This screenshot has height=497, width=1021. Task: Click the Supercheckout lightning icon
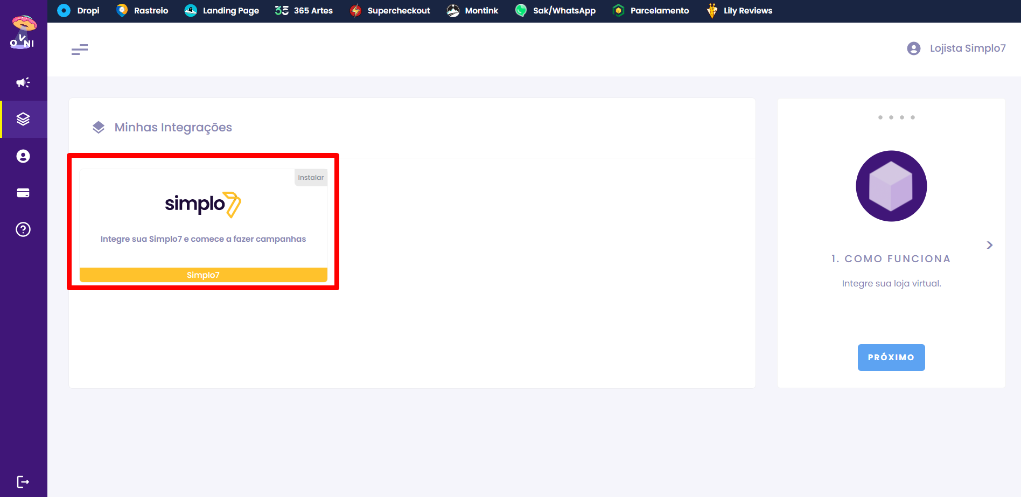coord(355,11)
